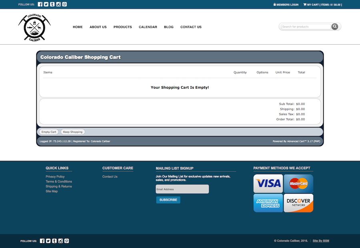
Task: Open the Blog menu item
Action: tap(169, 27)
